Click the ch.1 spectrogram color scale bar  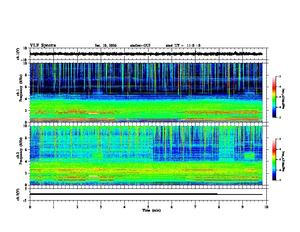274,97
